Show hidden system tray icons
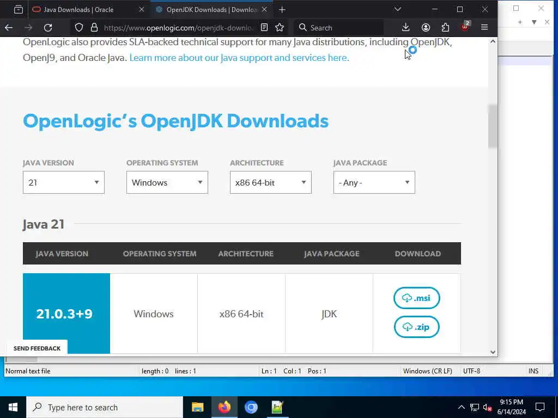Image resolution: width=558 pixels, height=418 pixels. [x=461, y=407]
